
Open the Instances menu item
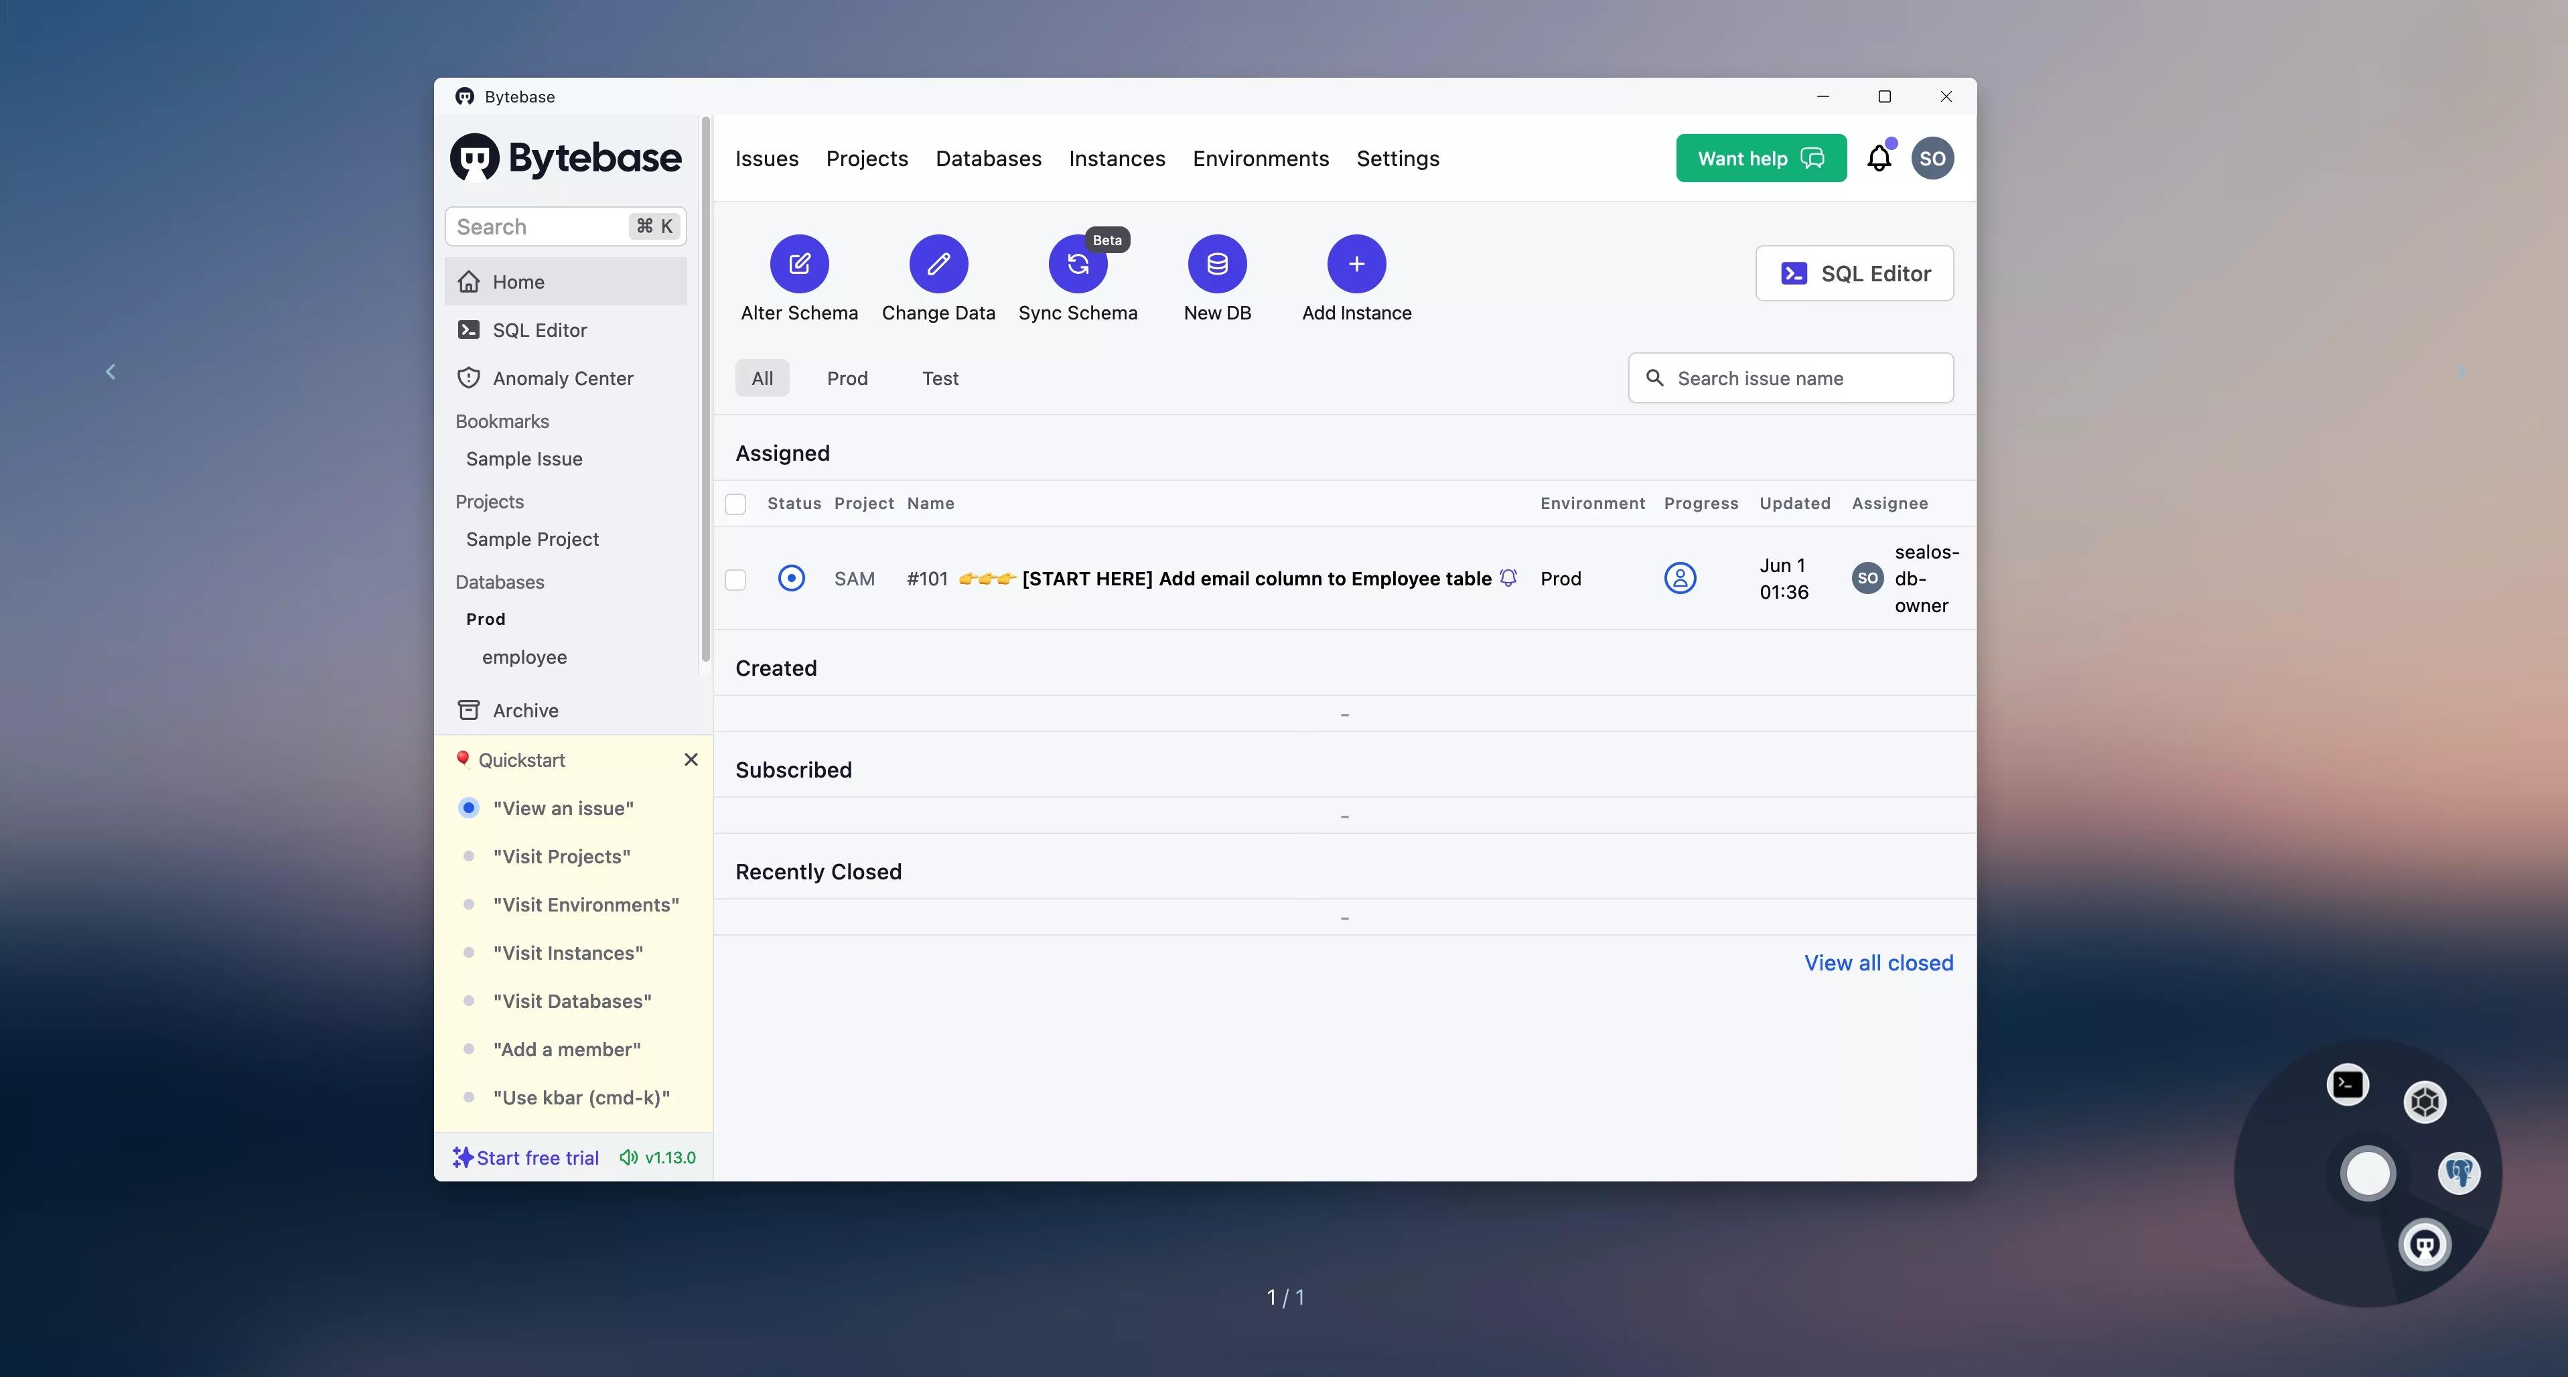pos(1117,159)
